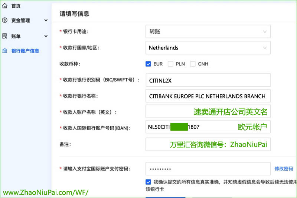Expand the 资金管理 submenu chevron

click(x=46, y=20)
